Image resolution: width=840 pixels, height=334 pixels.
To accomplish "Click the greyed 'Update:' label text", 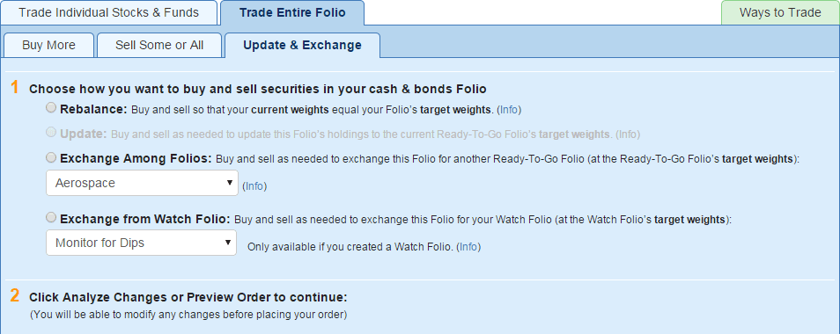I will pos(84,134).
